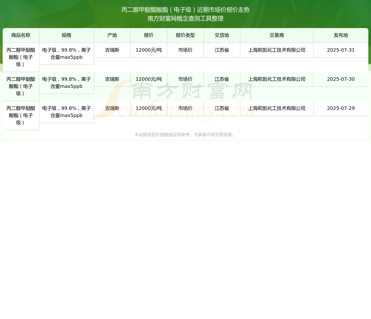Click the 规格 column header
371x319 pixels.
click(67, 35)
